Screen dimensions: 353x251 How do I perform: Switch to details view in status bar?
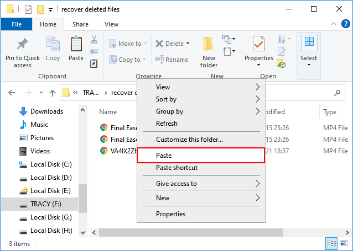tap(332, 243)
